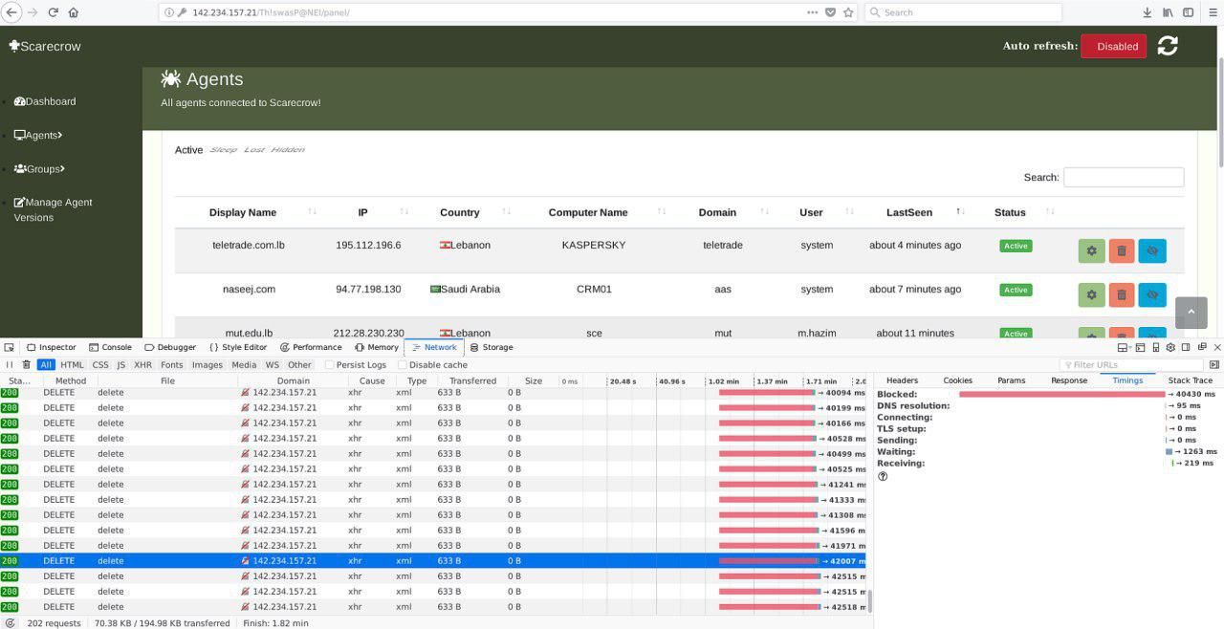Bookmark this page with the star icon
This screenshot has width=1224, height=629.
pyautogui.click(x=848, y=12)
